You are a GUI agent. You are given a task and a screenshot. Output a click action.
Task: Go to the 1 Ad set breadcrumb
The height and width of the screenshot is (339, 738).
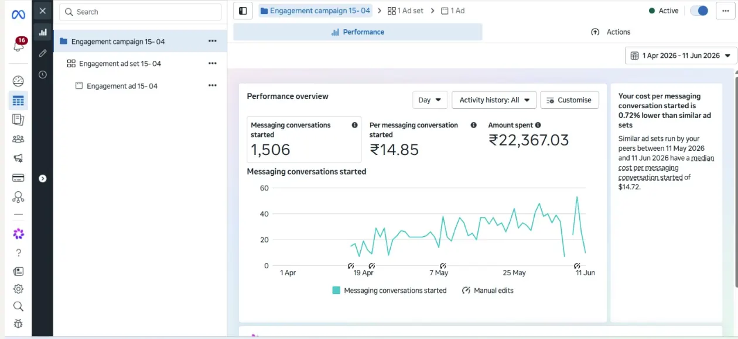tap(405, 11)
